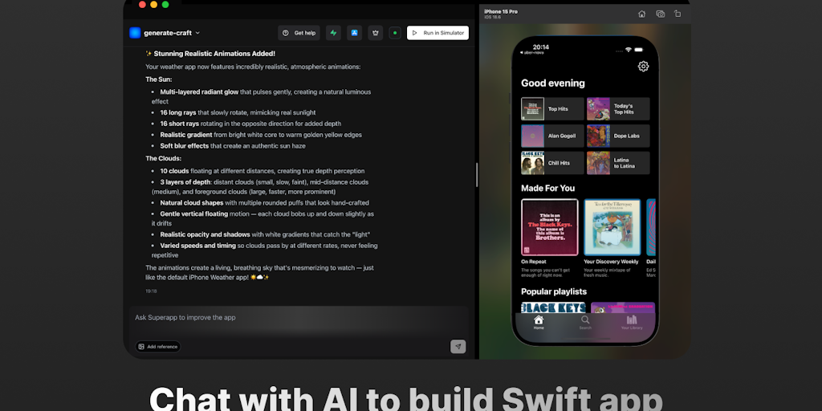
Task: Tap the Your Library tab
Action: 632,323
